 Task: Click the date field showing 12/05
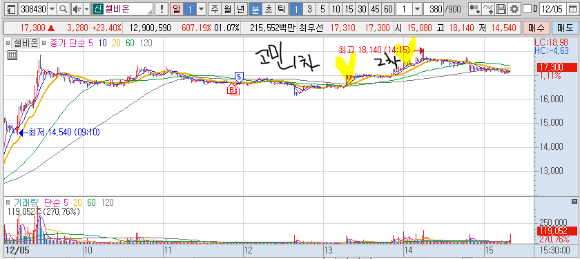(553, 9)
